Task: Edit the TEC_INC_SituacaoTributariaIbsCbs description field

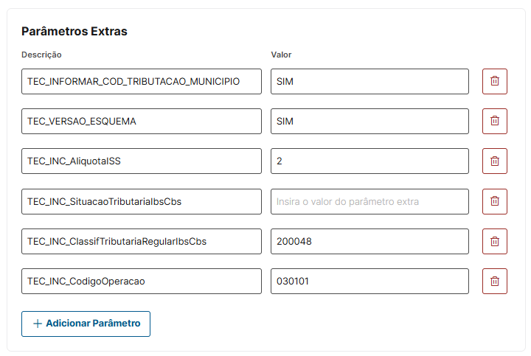Action: coord(141,201)
